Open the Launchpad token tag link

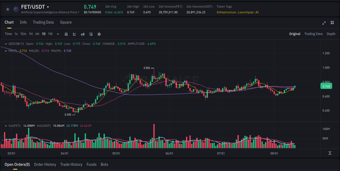click(246, 12)
